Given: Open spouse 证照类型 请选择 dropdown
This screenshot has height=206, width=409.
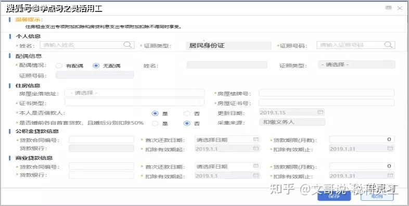Looking at the screenshot, I should [356, 65].
